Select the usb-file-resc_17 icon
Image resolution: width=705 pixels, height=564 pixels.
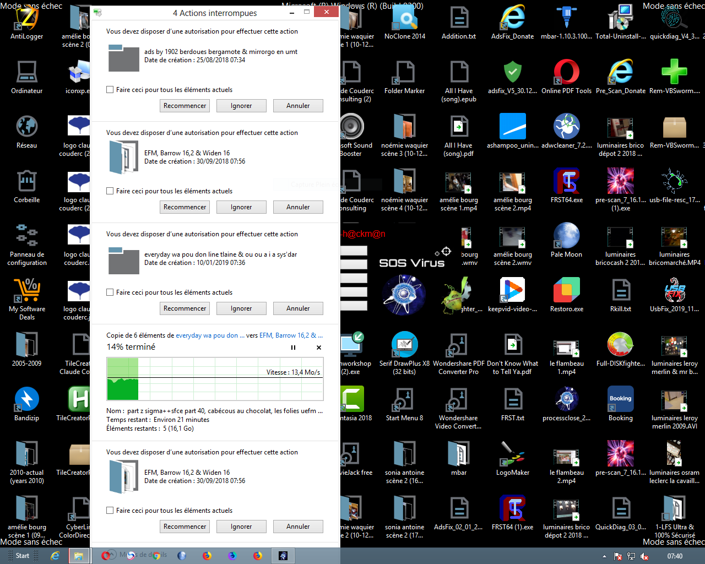tap(674, 187)
